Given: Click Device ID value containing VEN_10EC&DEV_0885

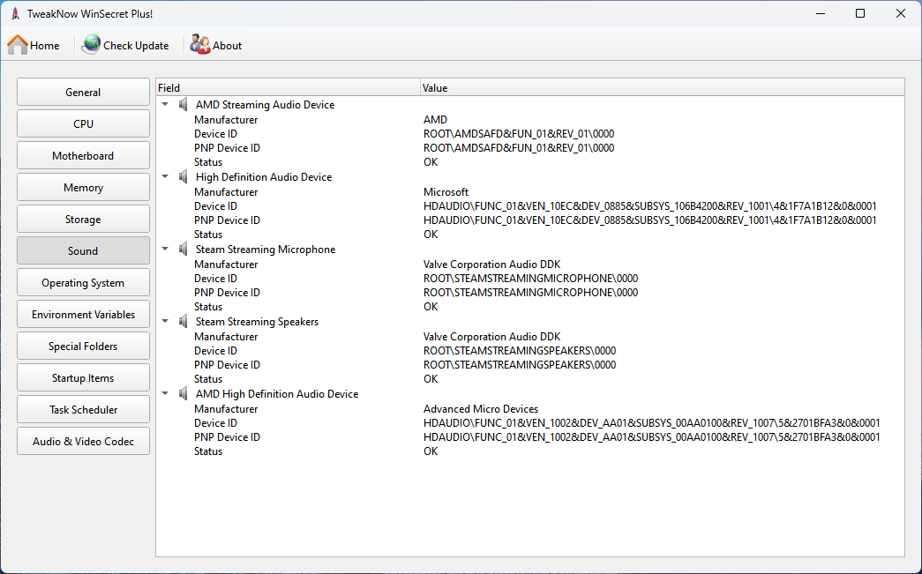Looking at the screenshot, I should [x=649, y=205].
